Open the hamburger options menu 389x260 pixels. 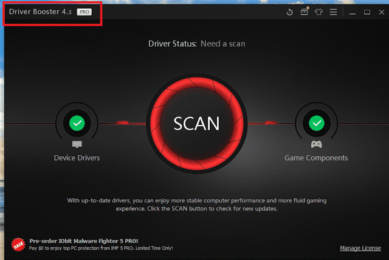point(333,12)
